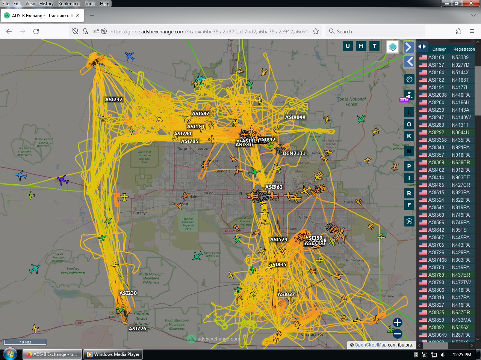Toggle the T map button
The height and width of the screenshot is (360, 481).
375,46
